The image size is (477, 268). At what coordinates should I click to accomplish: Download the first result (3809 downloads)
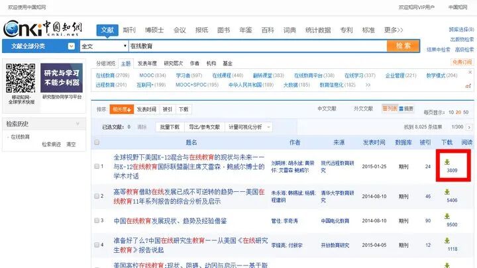[x=447, y=162]
